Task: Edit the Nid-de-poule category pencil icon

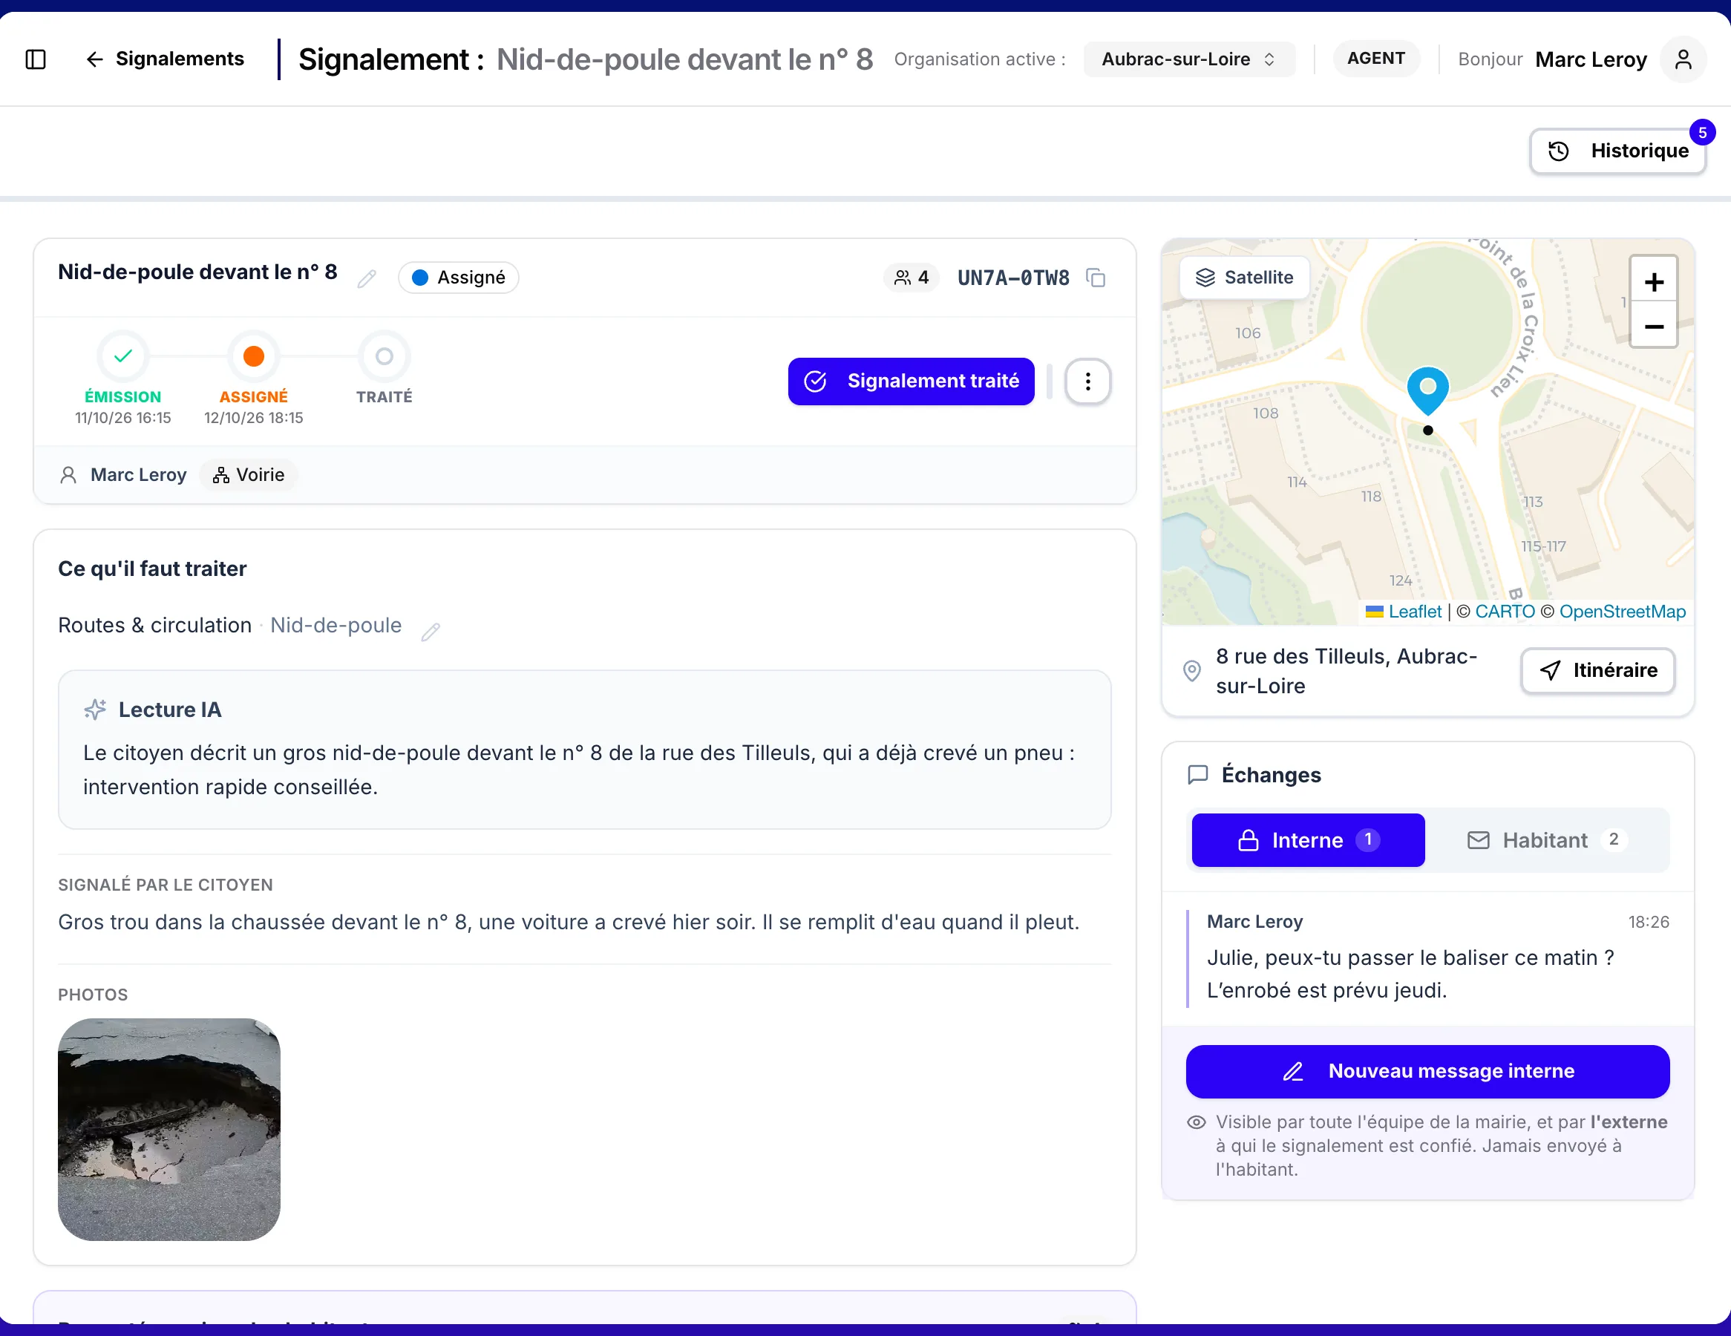Action: coord(431,632)
